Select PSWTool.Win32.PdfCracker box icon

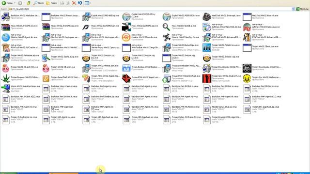[5, 47]
